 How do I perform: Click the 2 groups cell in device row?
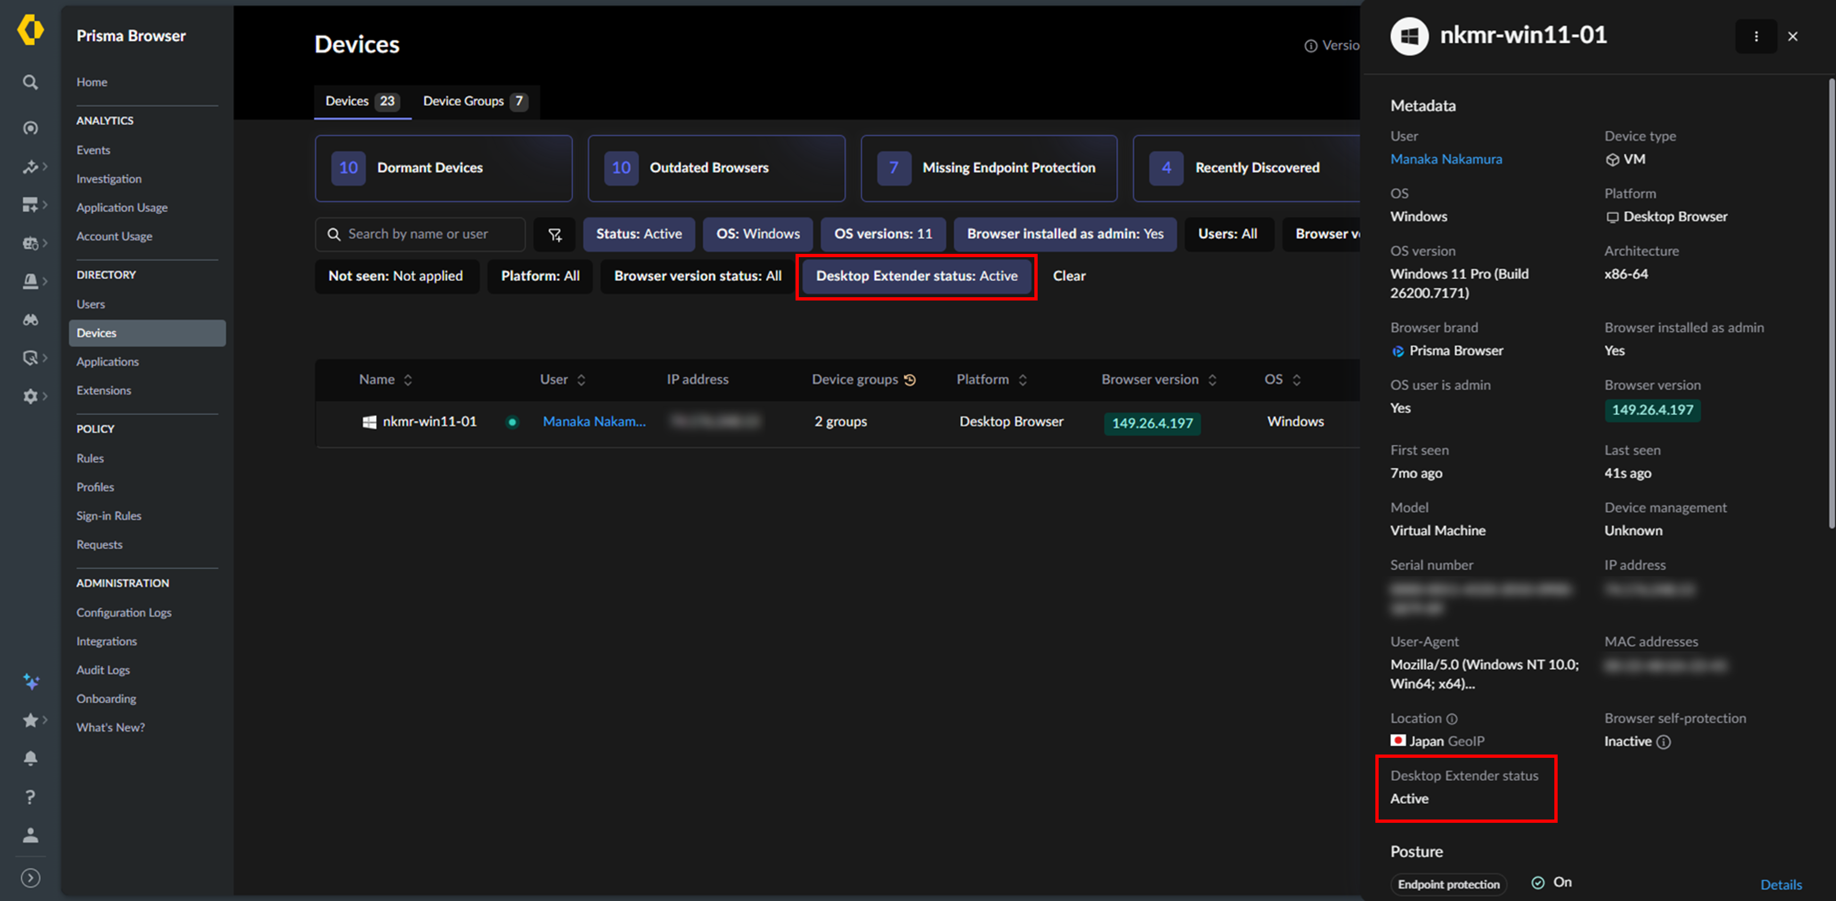(841, 422)
